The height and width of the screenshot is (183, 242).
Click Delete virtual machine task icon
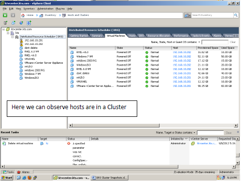[x=4, y=143]
